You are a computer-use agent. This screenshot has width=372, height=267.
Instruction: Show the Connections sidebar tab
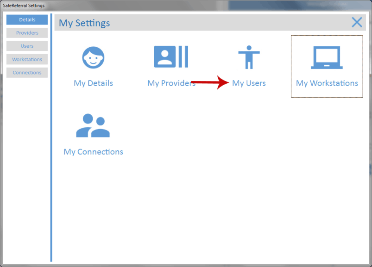27,73
